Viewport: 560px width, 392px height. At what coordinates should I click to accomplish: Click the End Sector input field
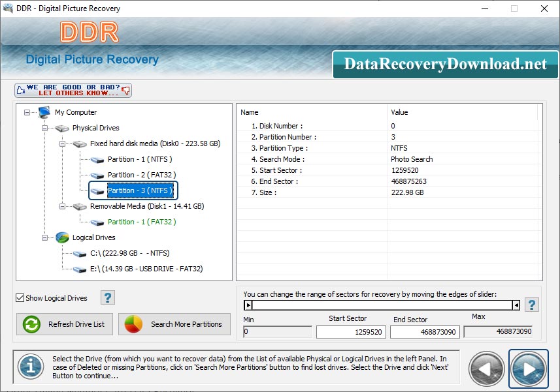point(425,332)
